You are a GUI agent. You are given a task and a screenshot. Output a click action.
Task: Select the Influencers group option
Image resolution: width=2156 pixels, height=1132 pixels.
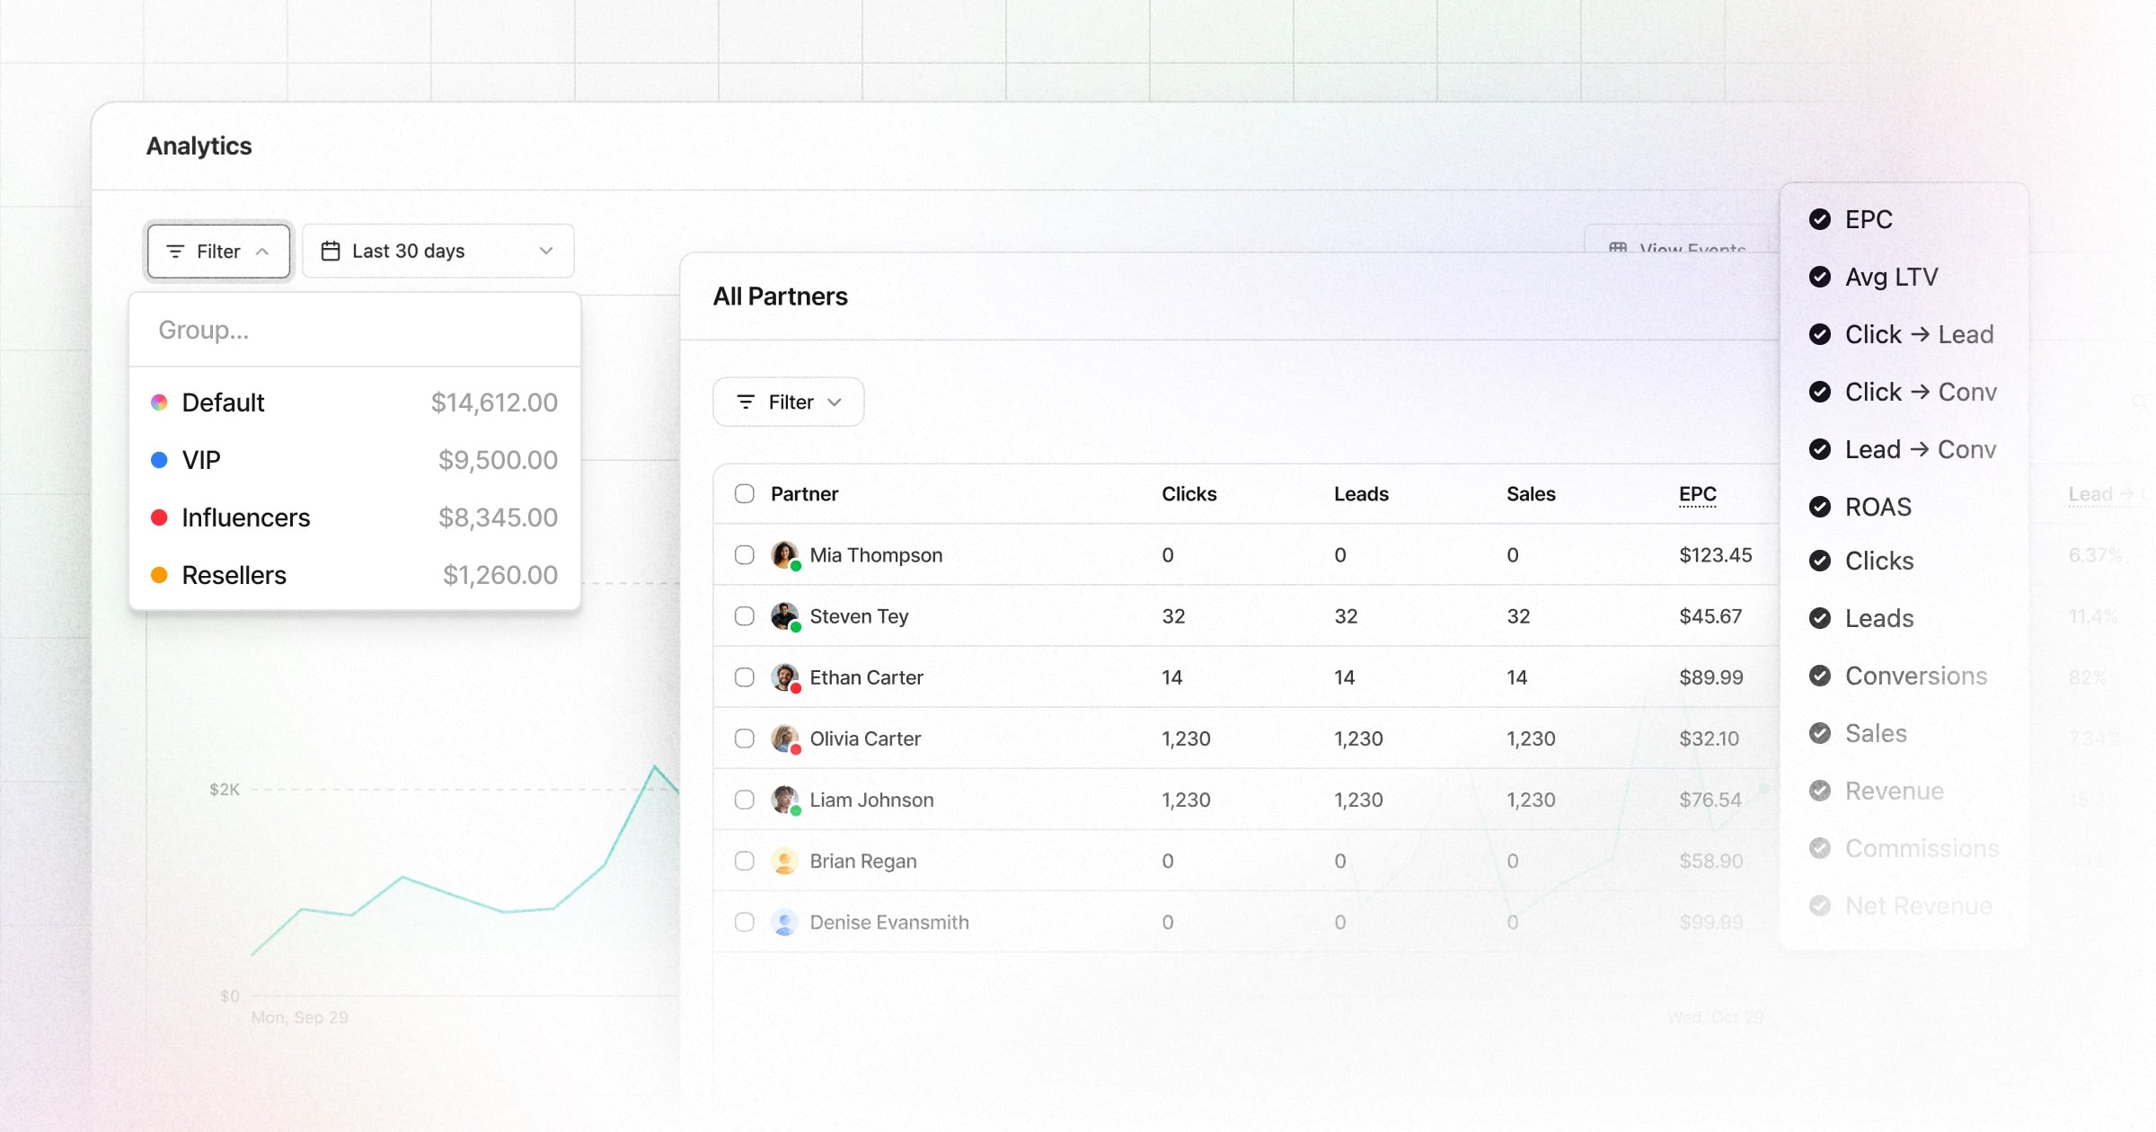point(245,517)
